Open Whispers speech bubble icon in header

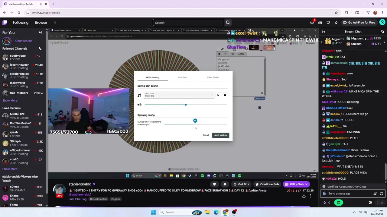[x=328, y=23]
